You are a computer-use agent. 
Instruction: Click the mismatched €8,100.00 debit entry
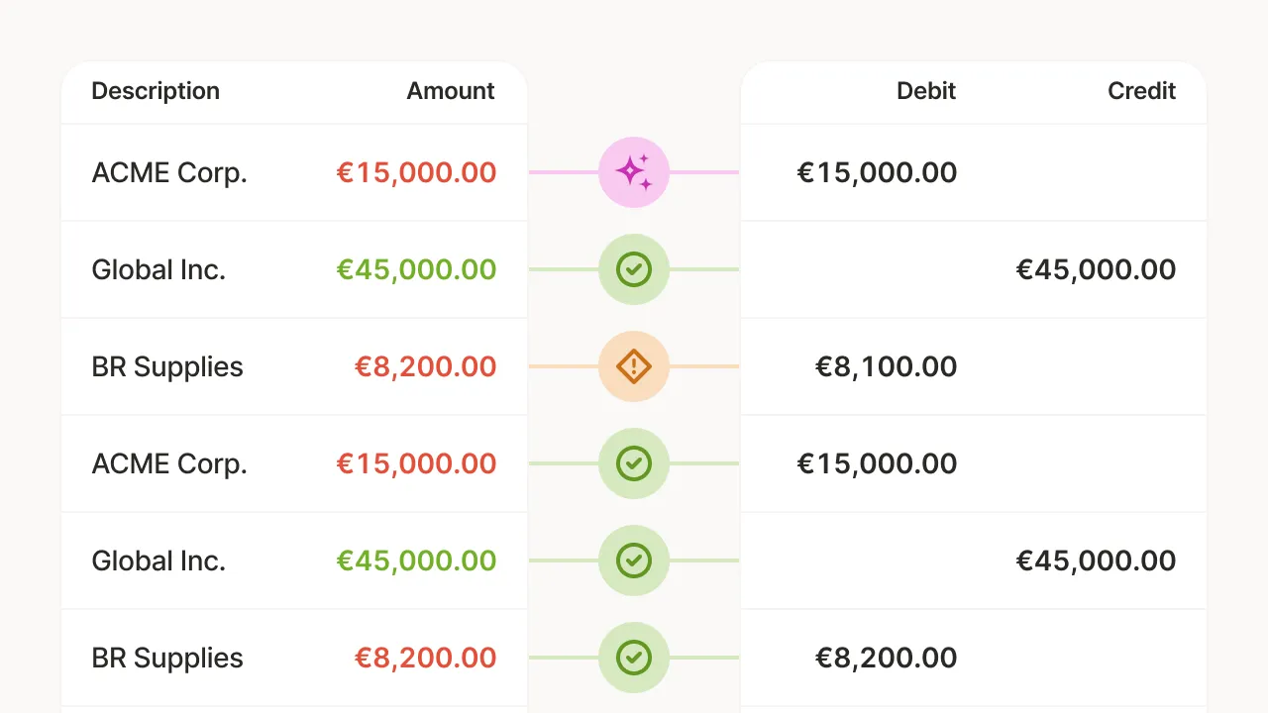tap(886, 366)
